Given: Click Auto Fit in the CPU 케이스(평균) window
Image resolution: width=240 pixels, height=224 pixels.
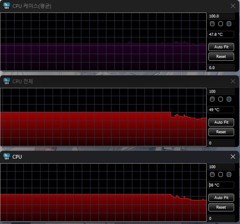Looking at the screenshot, I should pyautogui.click(x=221, y=47).
